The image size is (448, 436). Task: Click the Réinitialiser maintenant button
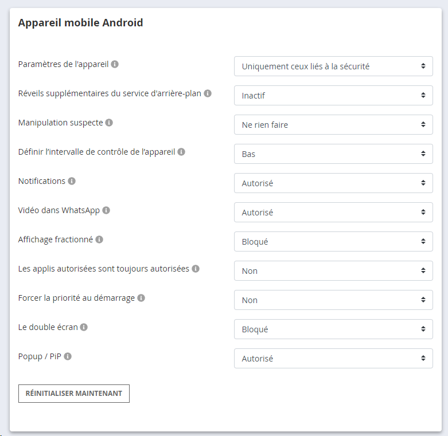(74, 394)
